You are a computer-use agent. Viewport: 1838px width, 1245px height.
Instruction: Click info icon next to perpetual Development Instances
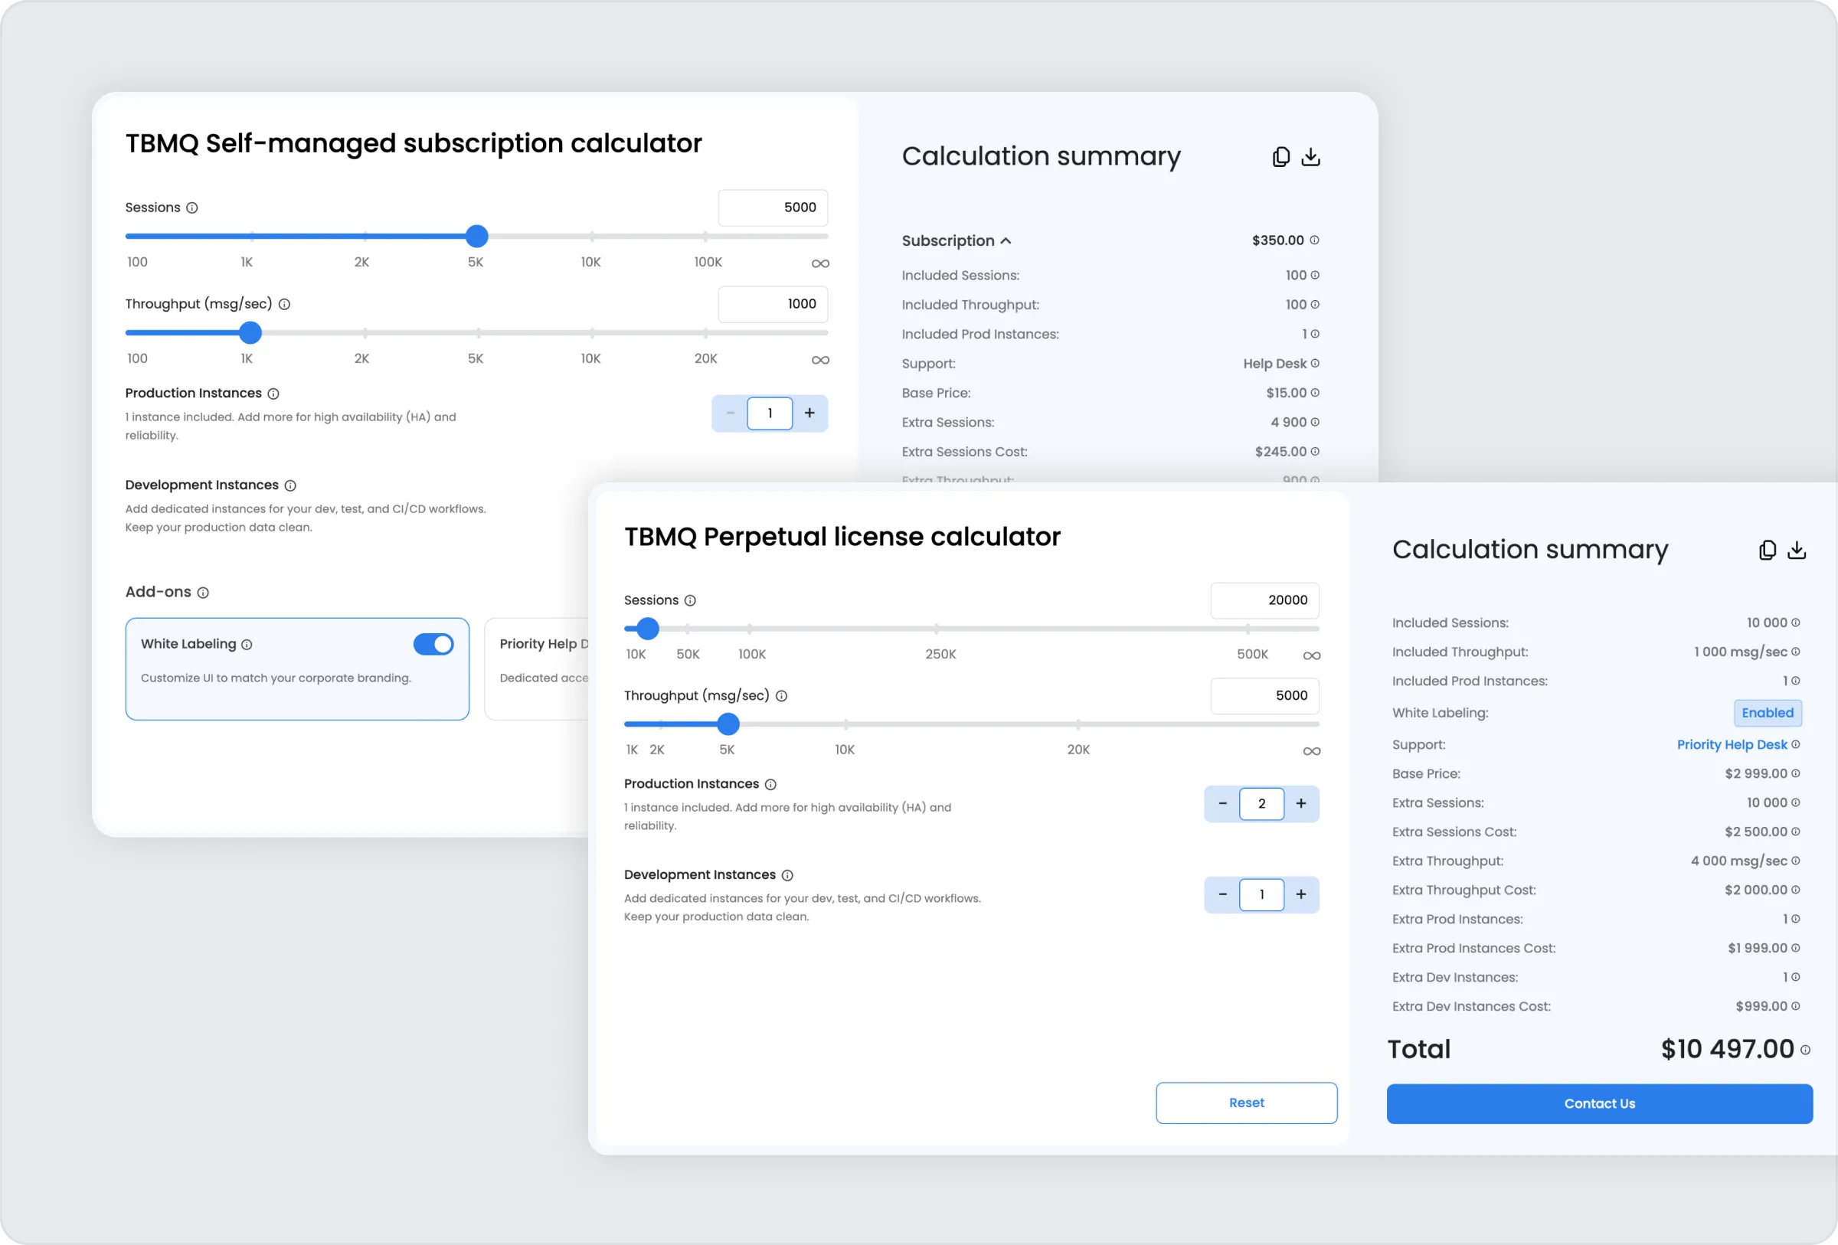click(788, 876)
